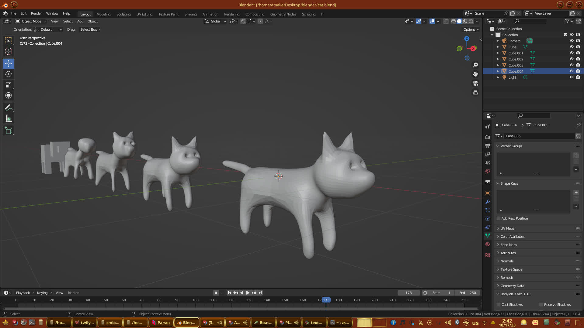
Task: Activate the Annotate pencil tool
Action: (x=9, y=108)
